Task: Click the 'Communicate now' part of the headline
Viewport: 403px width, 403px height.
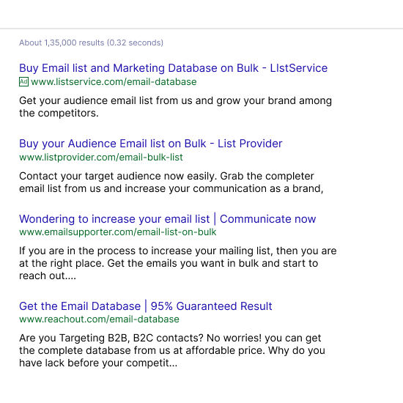Action: coord(267,219)
